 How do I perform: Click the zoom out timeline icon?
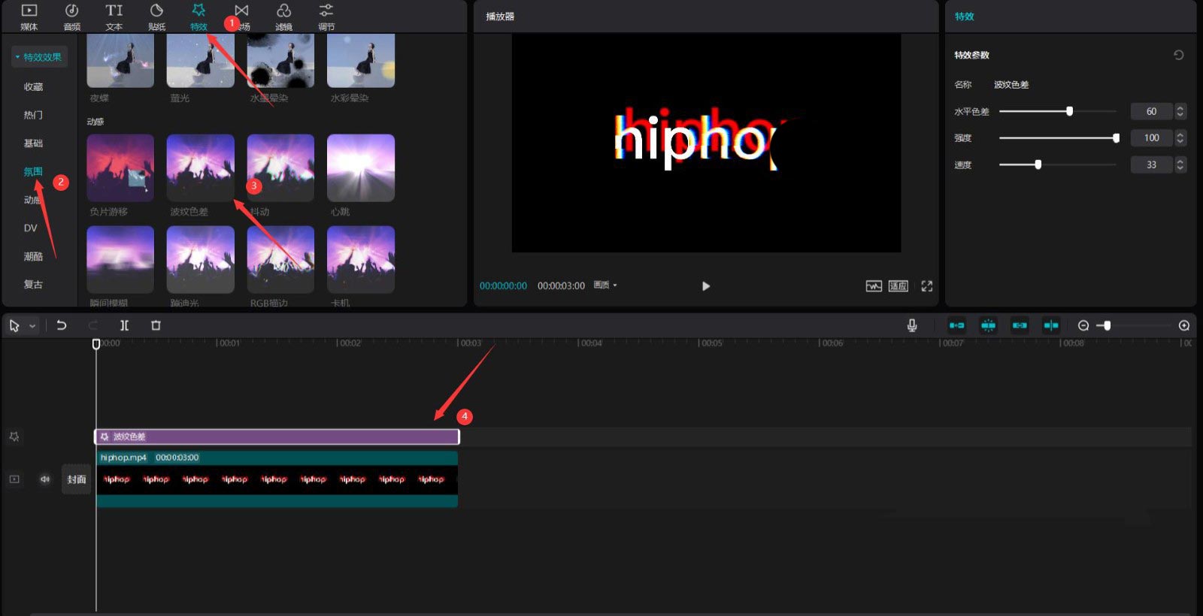(1083, 325)
